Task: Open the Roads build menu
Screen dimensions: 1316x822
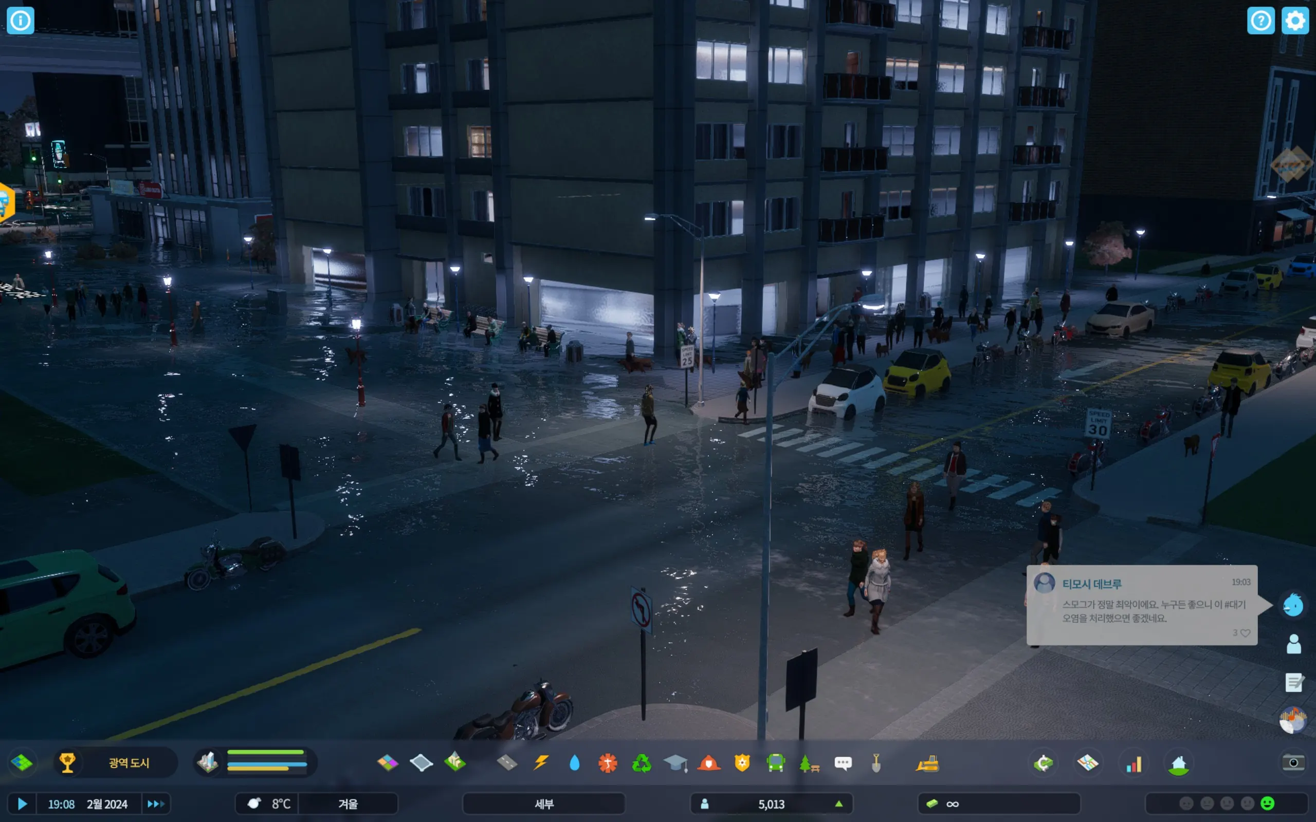Action: click(507, 763)
